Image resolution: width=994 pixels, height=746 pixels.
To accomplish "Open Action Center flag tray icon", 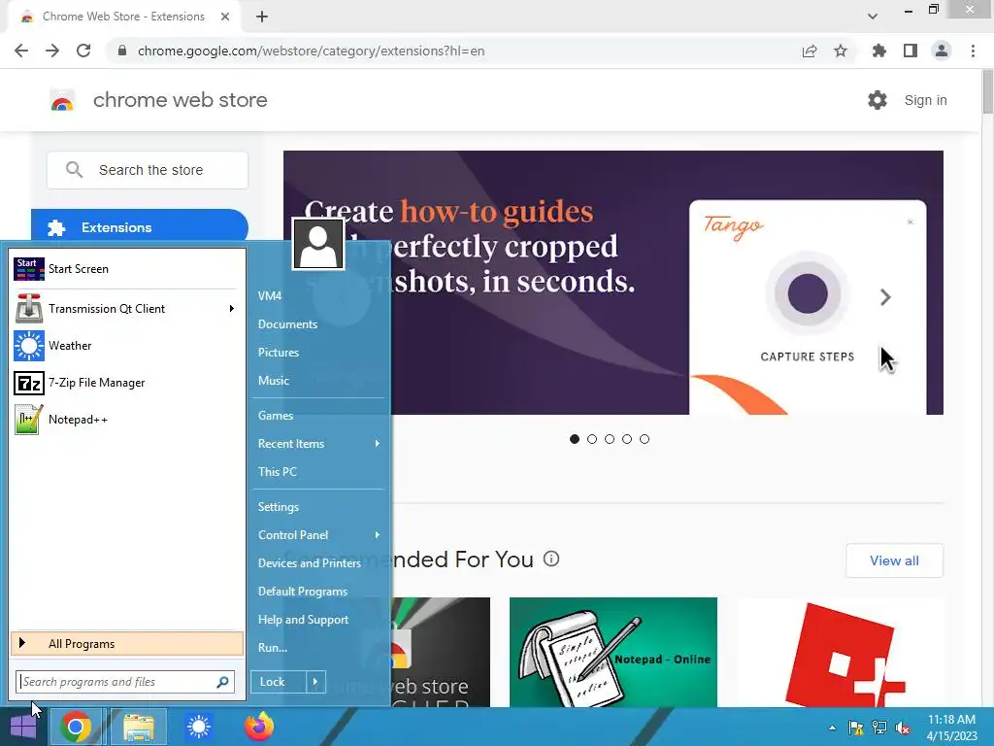I will pos(856,728).
